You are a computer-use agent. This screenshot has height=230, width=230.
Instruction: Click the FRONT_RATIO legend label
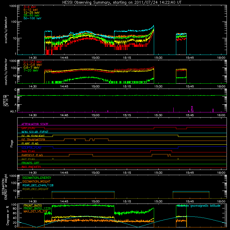33,206
